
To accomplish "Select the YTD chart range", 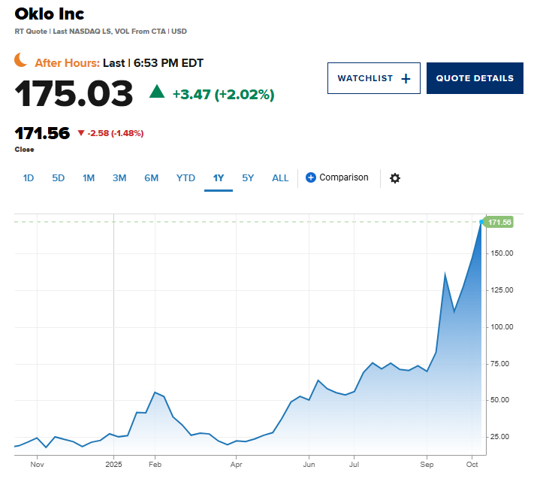I will pos(186,178).
